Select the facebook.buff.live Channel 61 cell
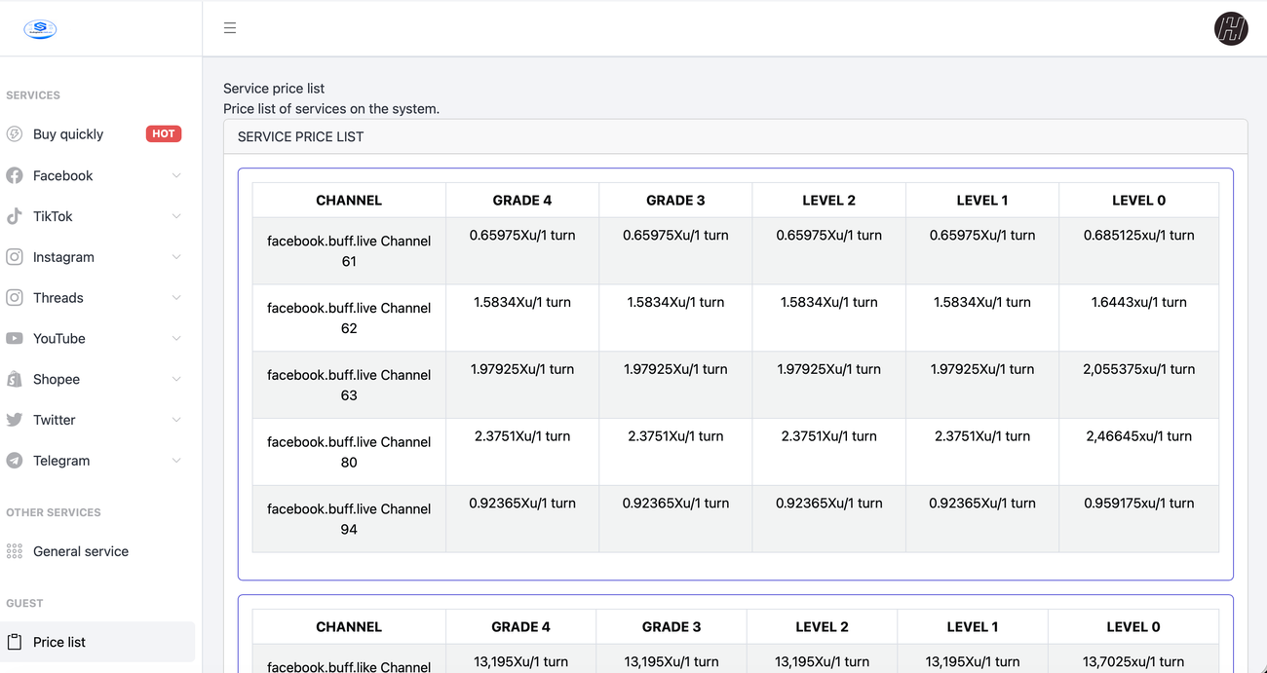The image size is (1267, 673). pyautogui.click(x=349, y=251)
